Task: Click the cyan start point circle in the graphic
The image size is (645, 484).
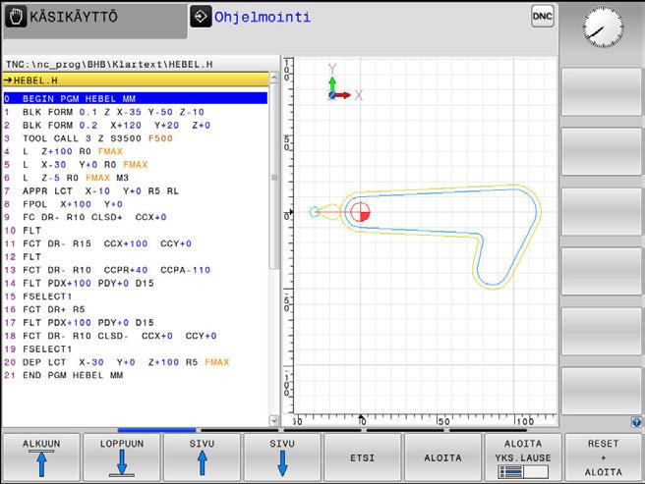Action: [315, 212]
